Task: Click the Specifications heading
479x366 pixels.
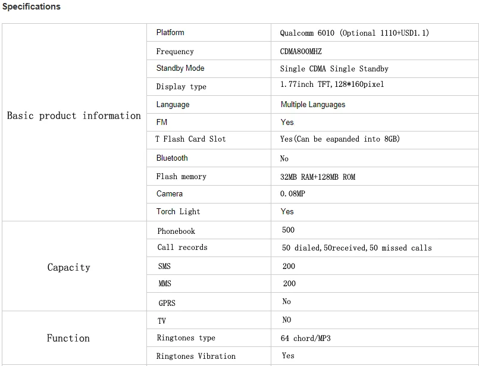Action: (x=31, y=7)
